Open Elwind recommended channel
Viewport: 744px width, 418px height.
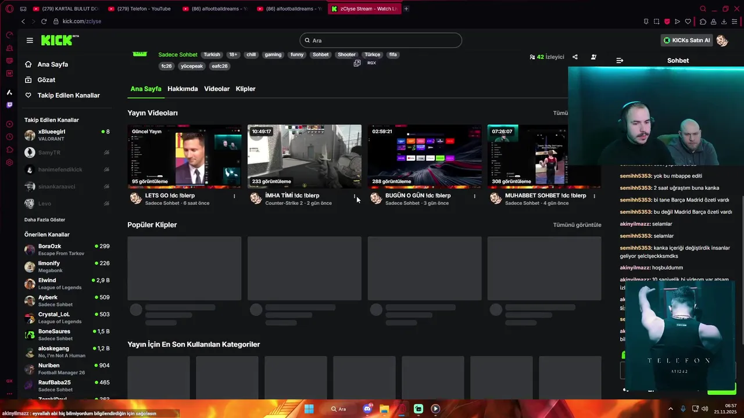pos(67,284)
